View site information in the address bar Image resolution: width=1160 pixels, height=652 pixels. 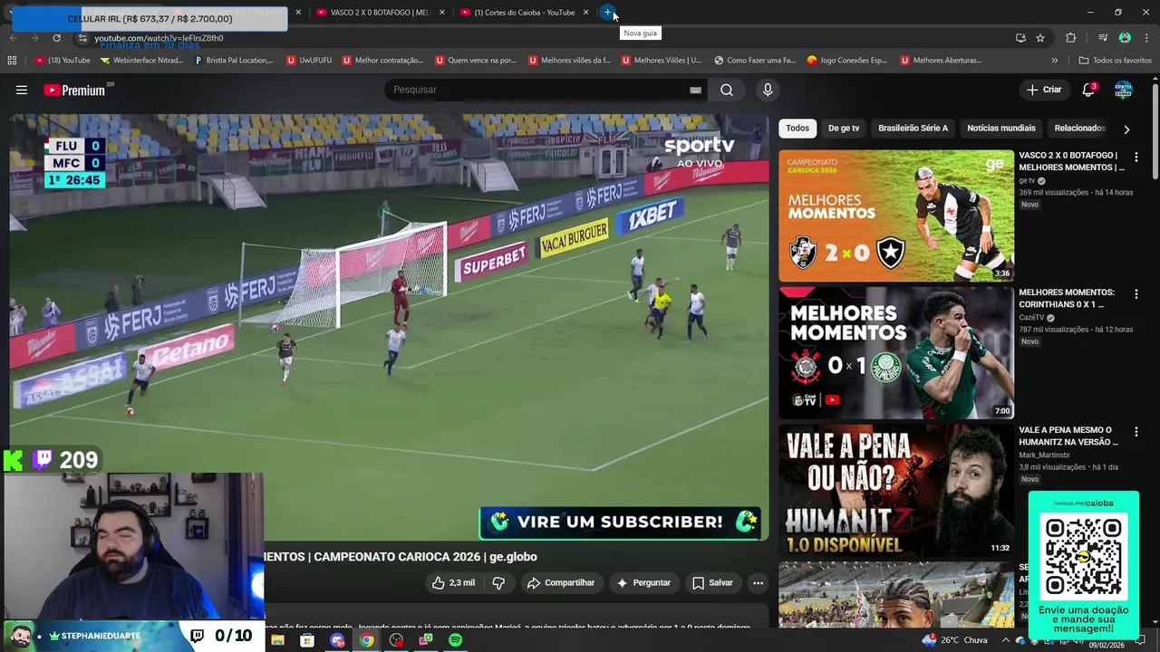[82, 38]
